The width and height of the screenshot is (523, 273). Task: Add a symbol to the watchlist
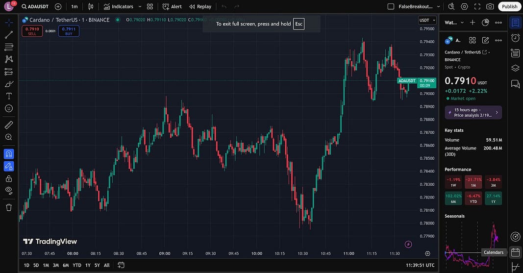(473, 23)
